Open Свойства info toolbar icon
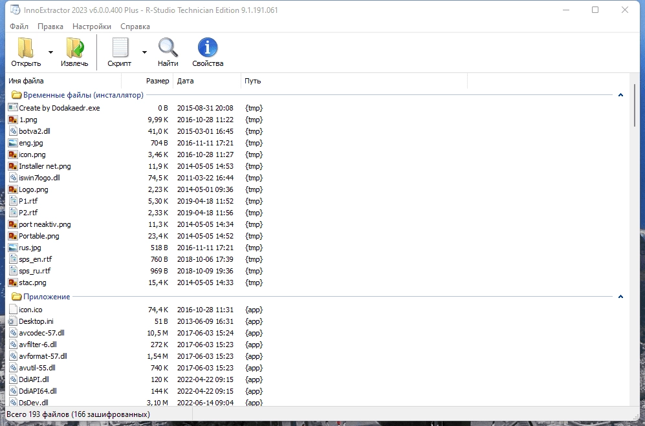645x426 pixels. 208,48
